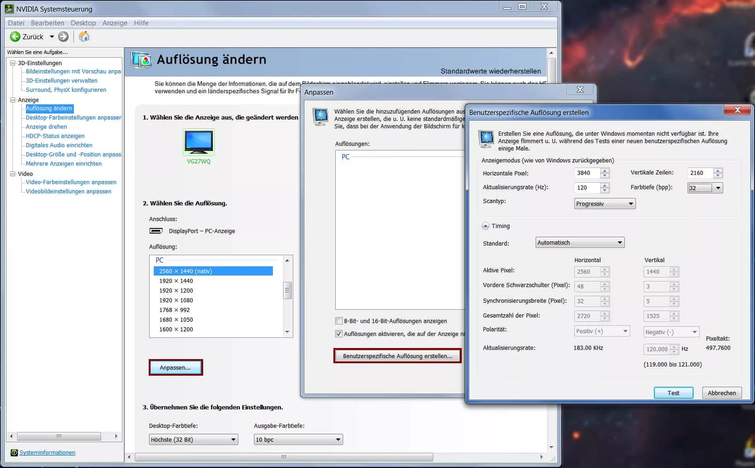Click the DisplayPort connector icon
The image size is (755, 468).
156,231
